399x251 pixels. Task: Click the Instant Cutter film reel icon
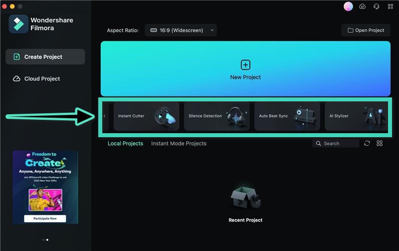(x=165, y=116)
